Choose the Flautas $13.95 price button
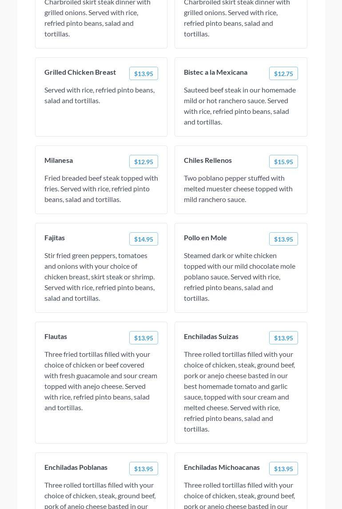The width and height of the screenshot is (342, 509). point(143,338)
